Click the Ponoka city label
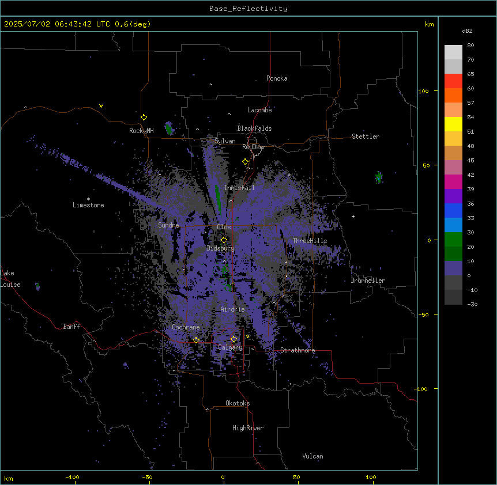The image size is (497, 485). point(277,78)
